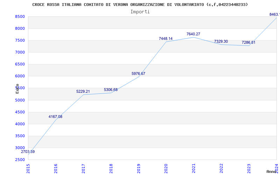Viewport: 280px width, 175px height.
Task: Click the 4000 y-axis tick label
Action: tap(20, 124)
